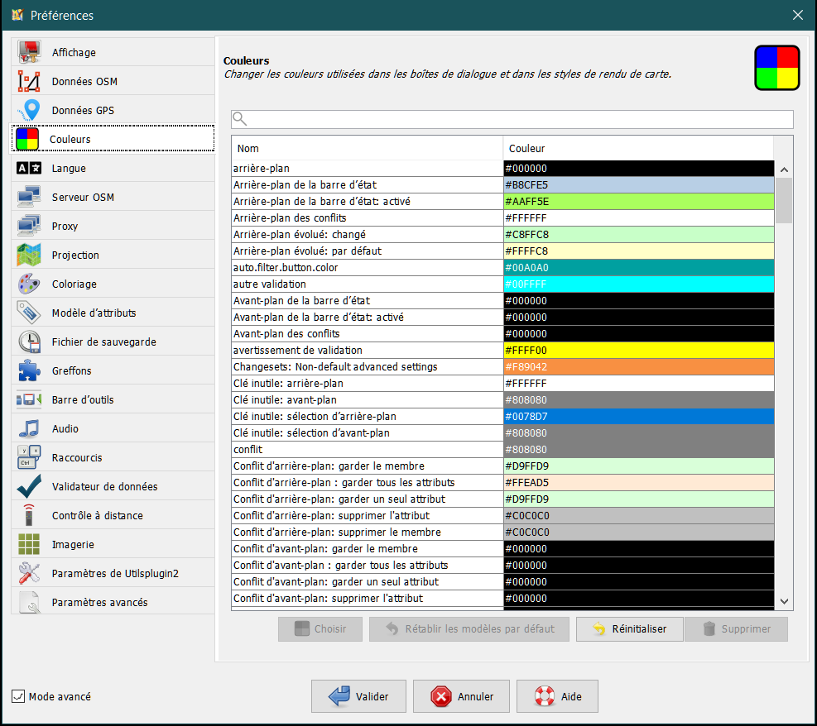
Task: Click the Validateur de données checkmark icon
Action: (29, 486)
